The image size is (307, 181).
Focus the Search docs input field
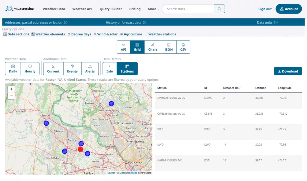189,9
